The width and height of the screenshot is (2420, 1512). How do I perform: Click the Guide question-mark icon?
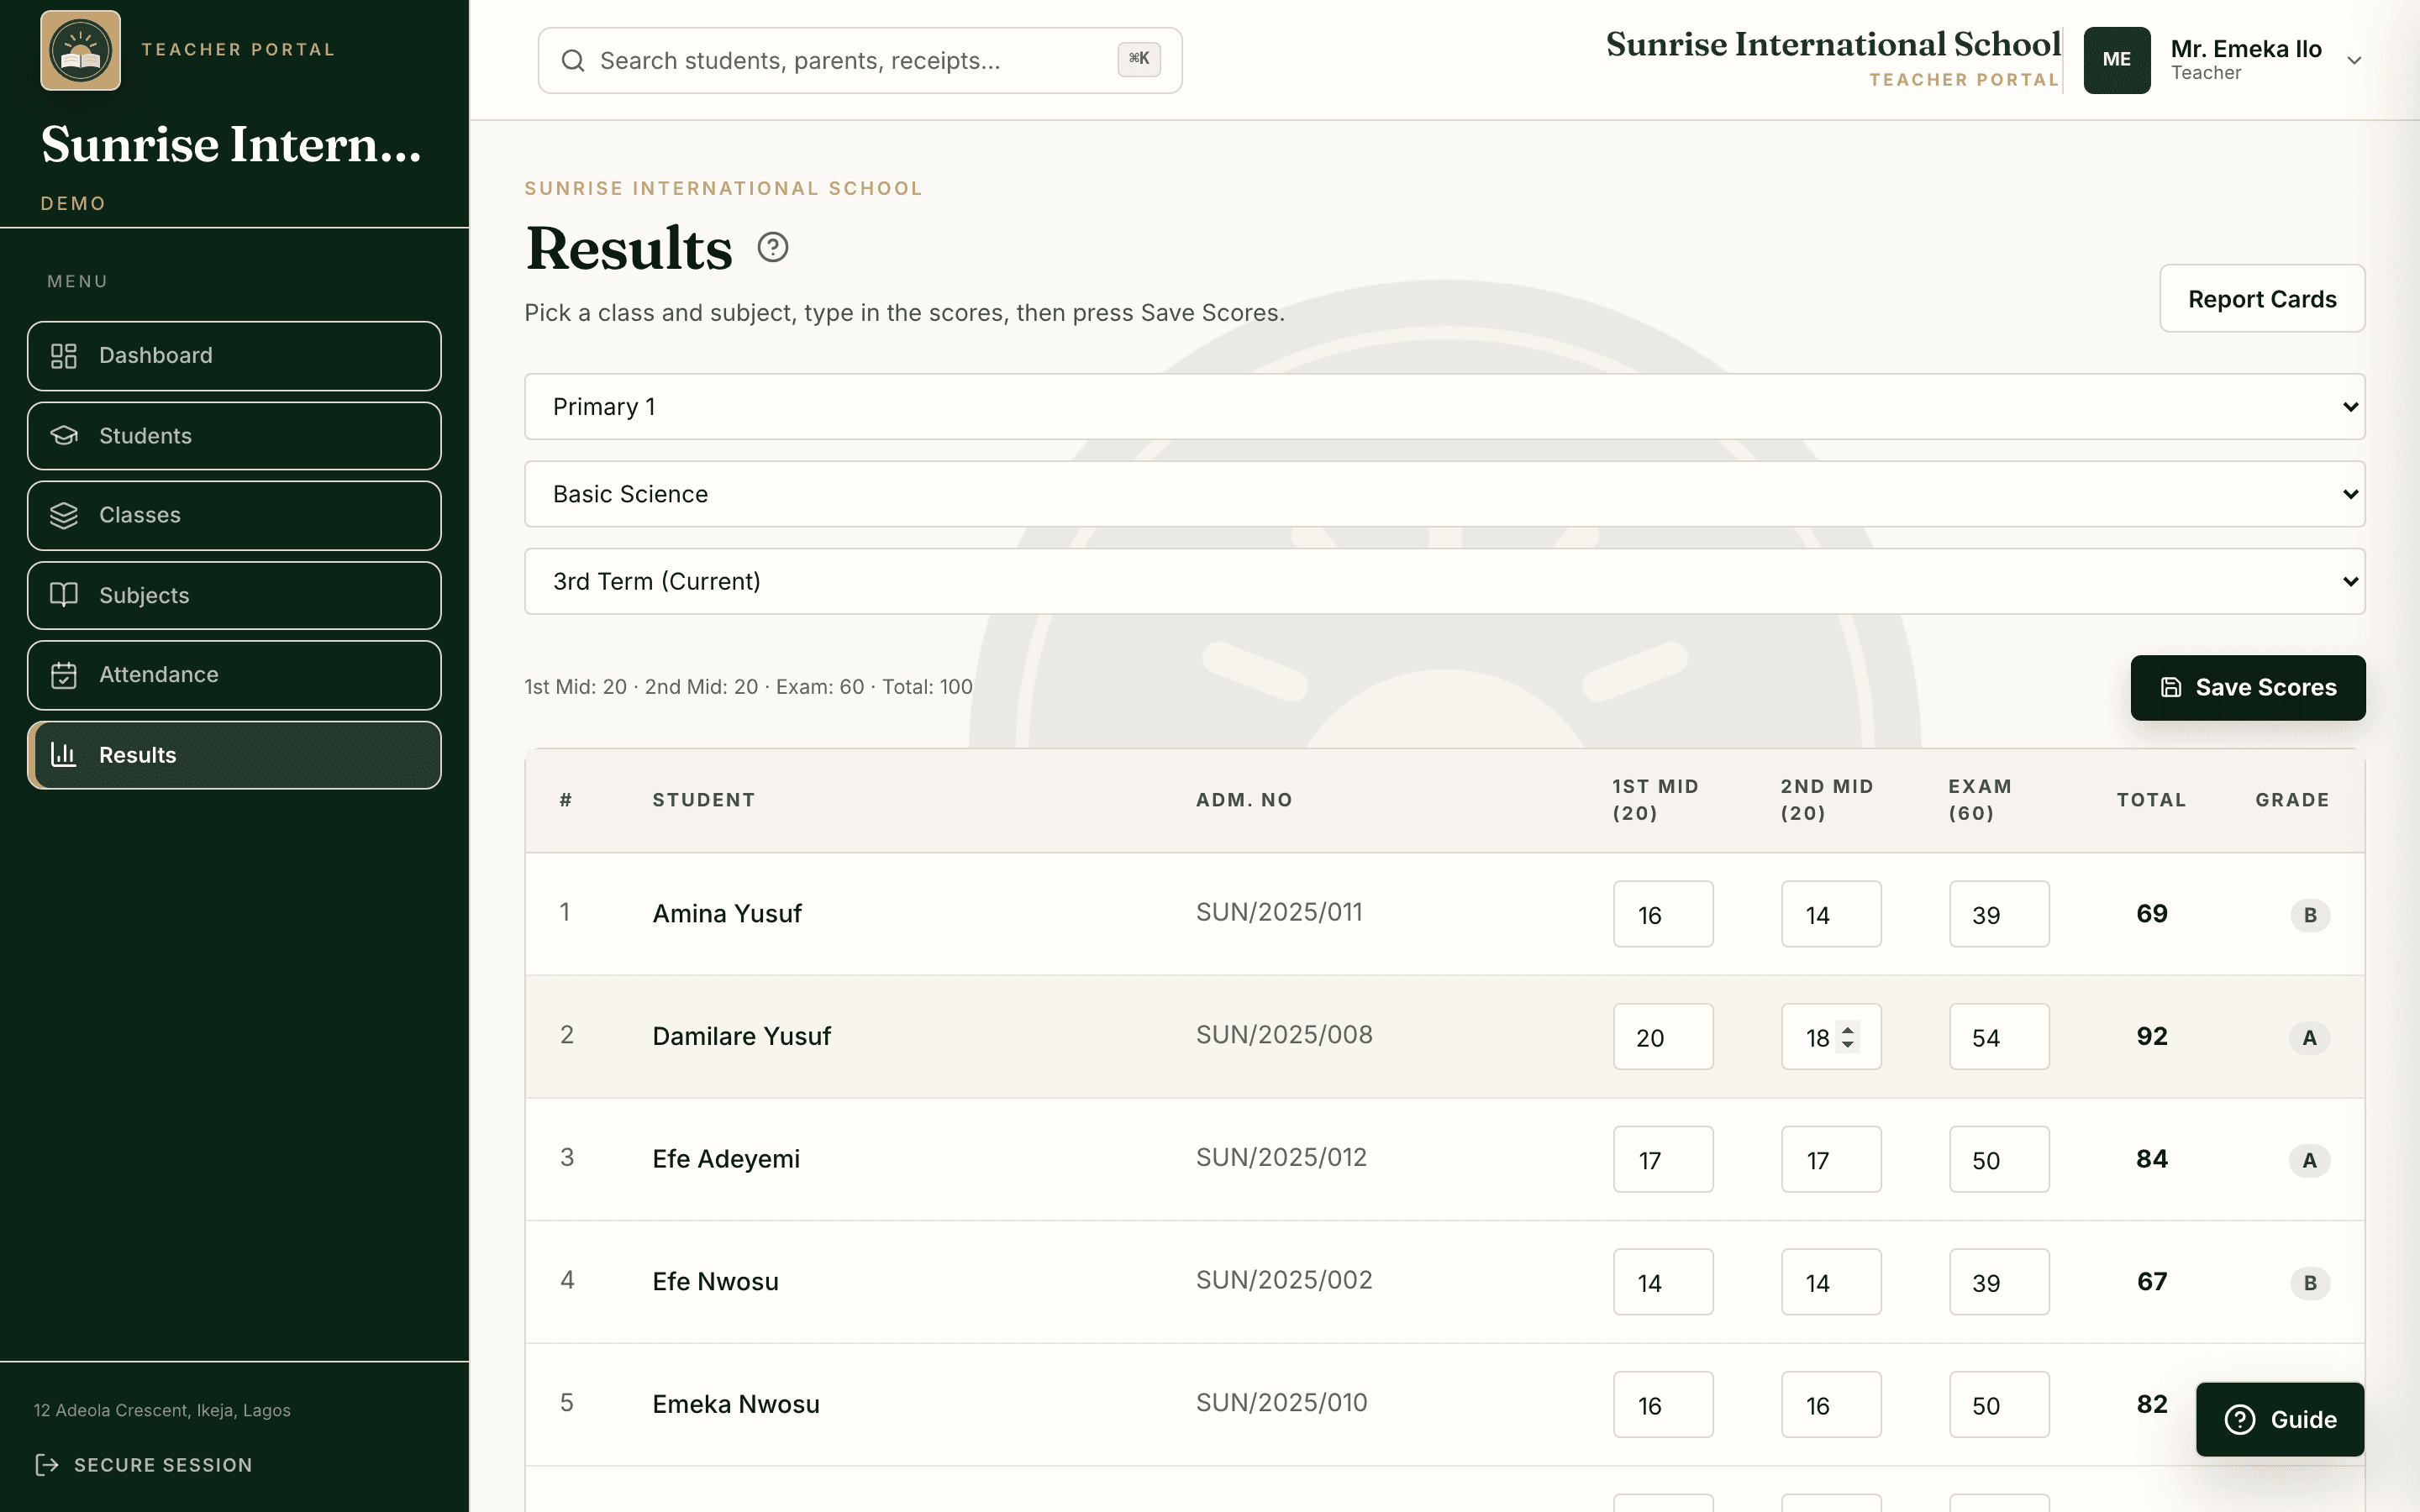(x=2240, y=1420)
